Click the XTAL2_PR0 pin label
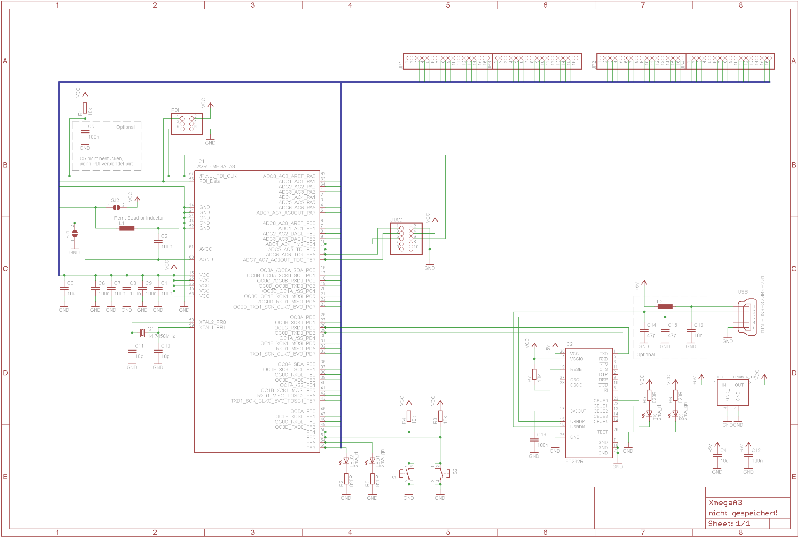 (212, 322)
